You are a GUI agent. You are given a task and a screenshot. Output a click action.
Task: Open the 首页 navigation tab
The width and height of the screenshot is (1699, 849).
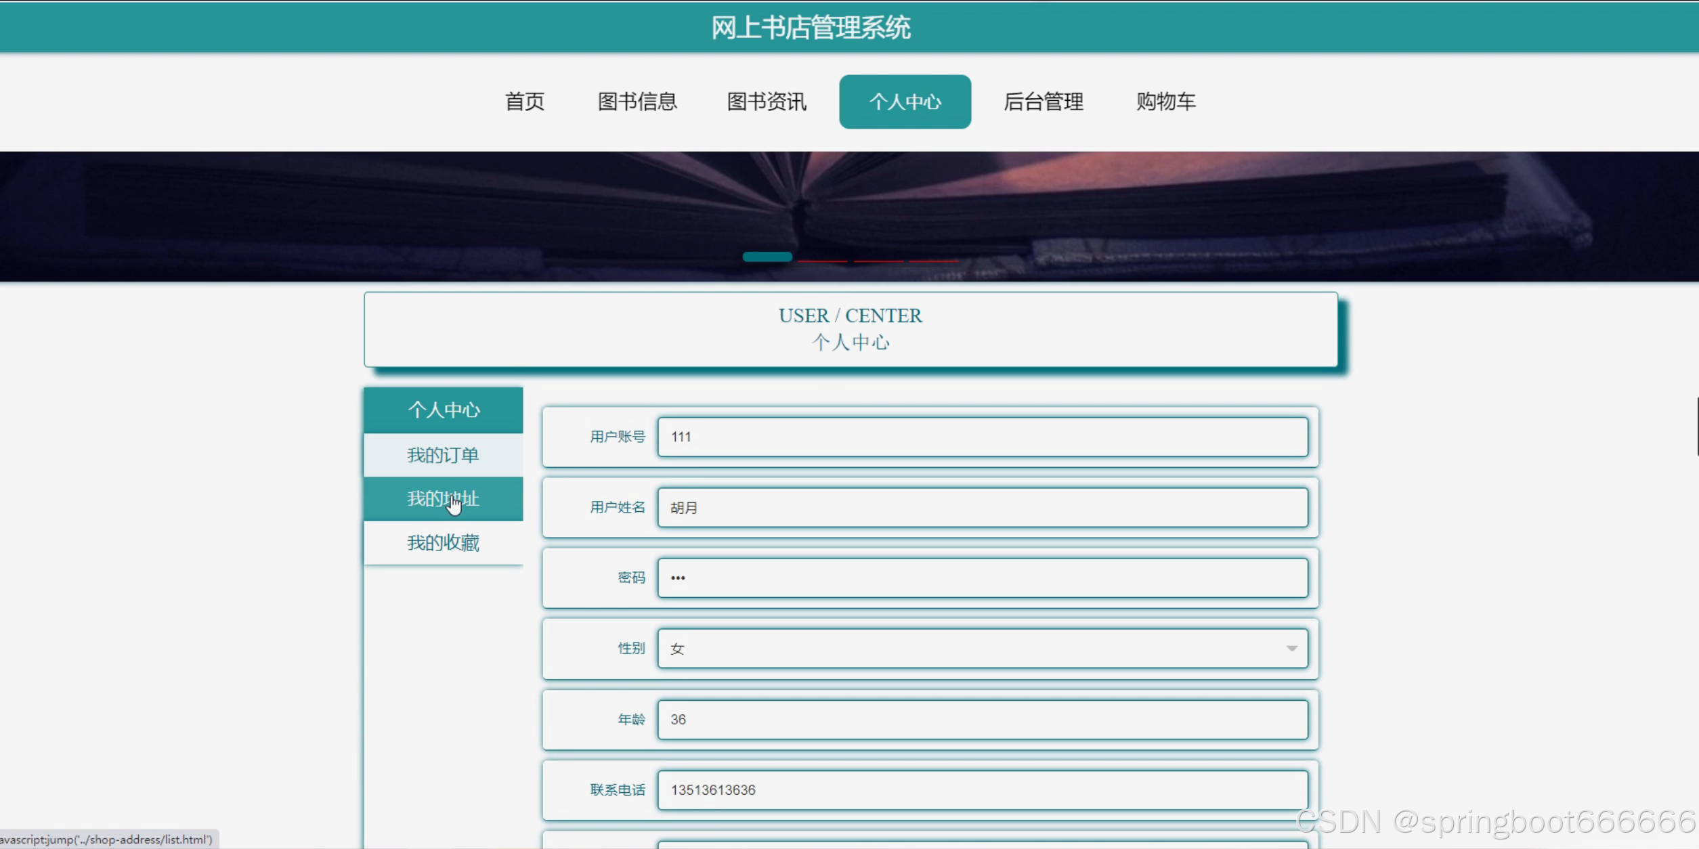pos(524,102)
